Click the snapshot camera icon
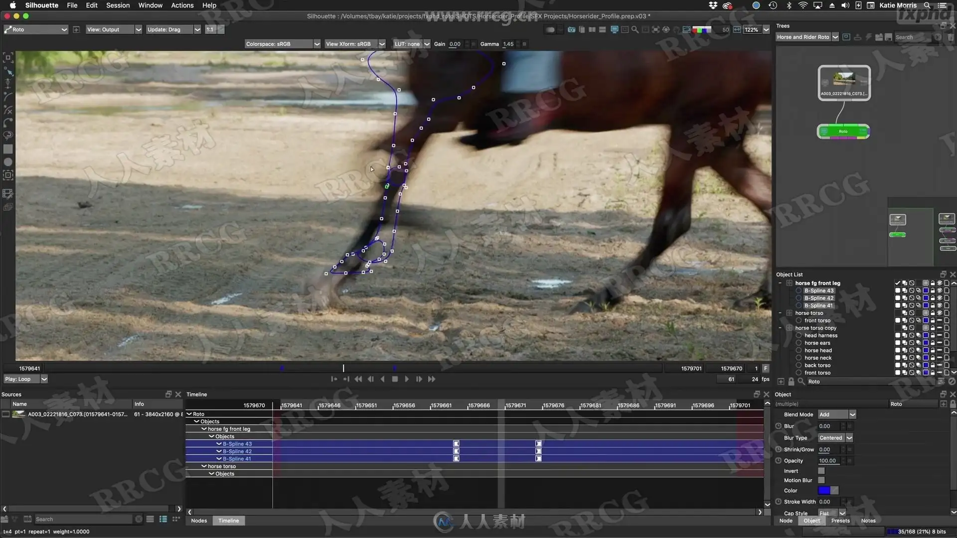The height and width of the screenshot is (538, 957). 571,30
